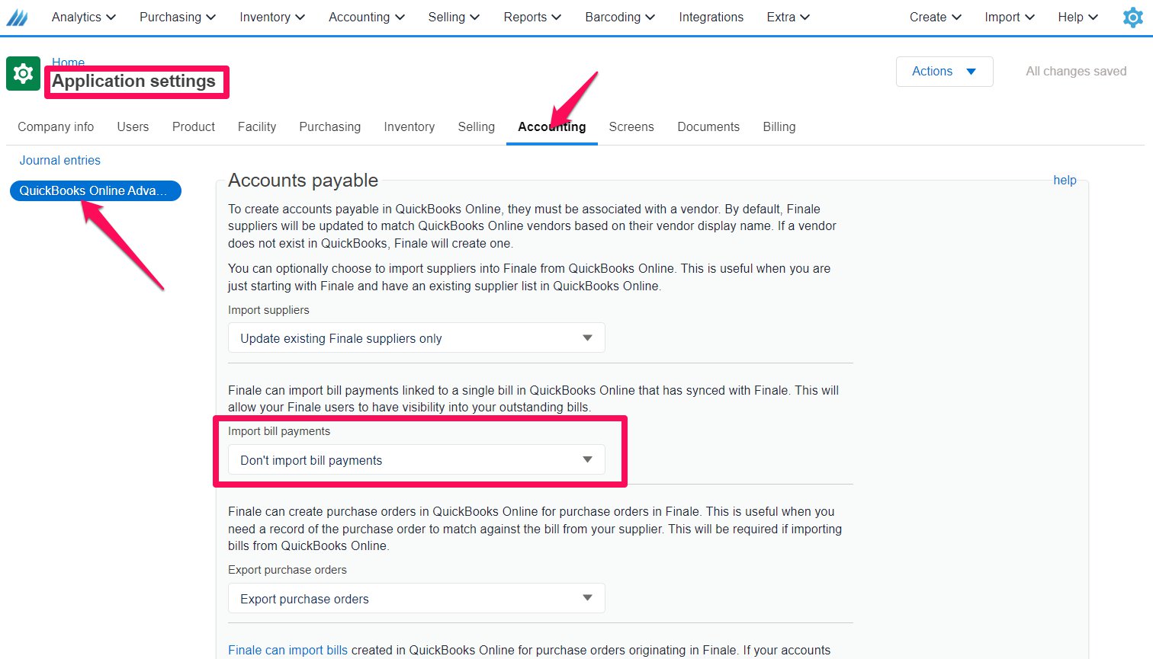
Task: Click the help link for Accounts payable
Action: click(1065, 180)
